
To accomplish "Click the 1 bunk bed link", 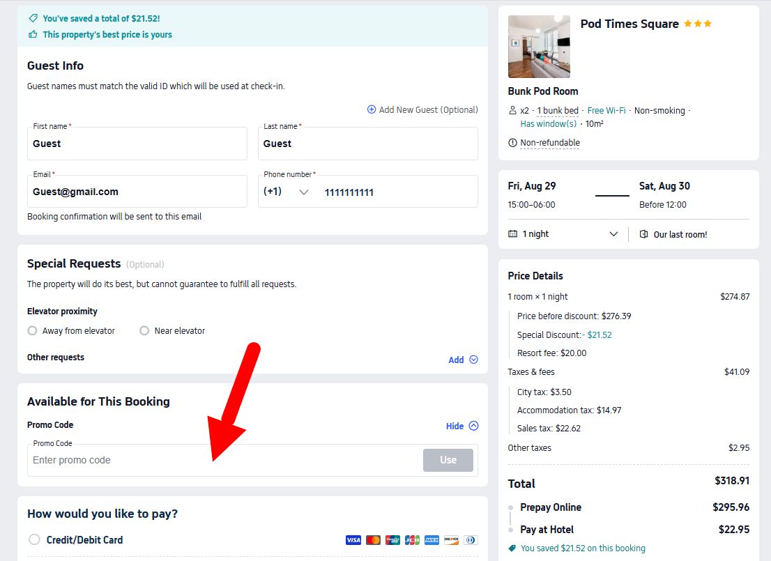I will (557, 111).
